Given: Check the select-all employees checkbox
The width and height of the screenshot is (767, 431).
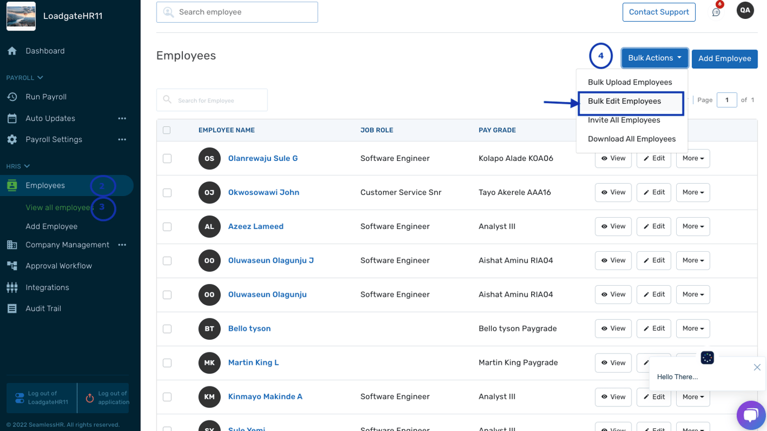Looking at the screenshot, I should (x=167, y=130).
